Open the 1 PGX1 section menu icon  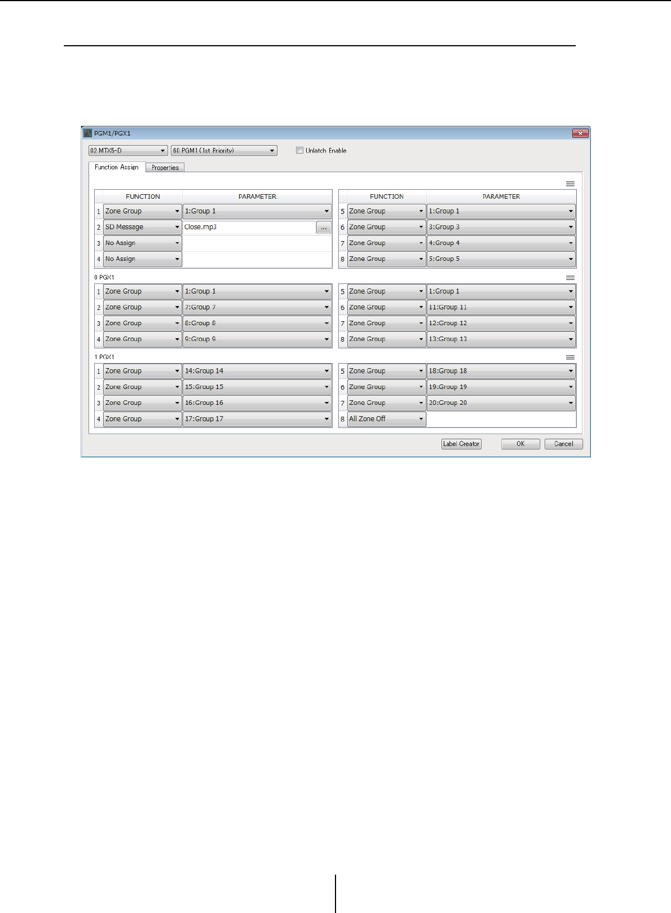570,357
